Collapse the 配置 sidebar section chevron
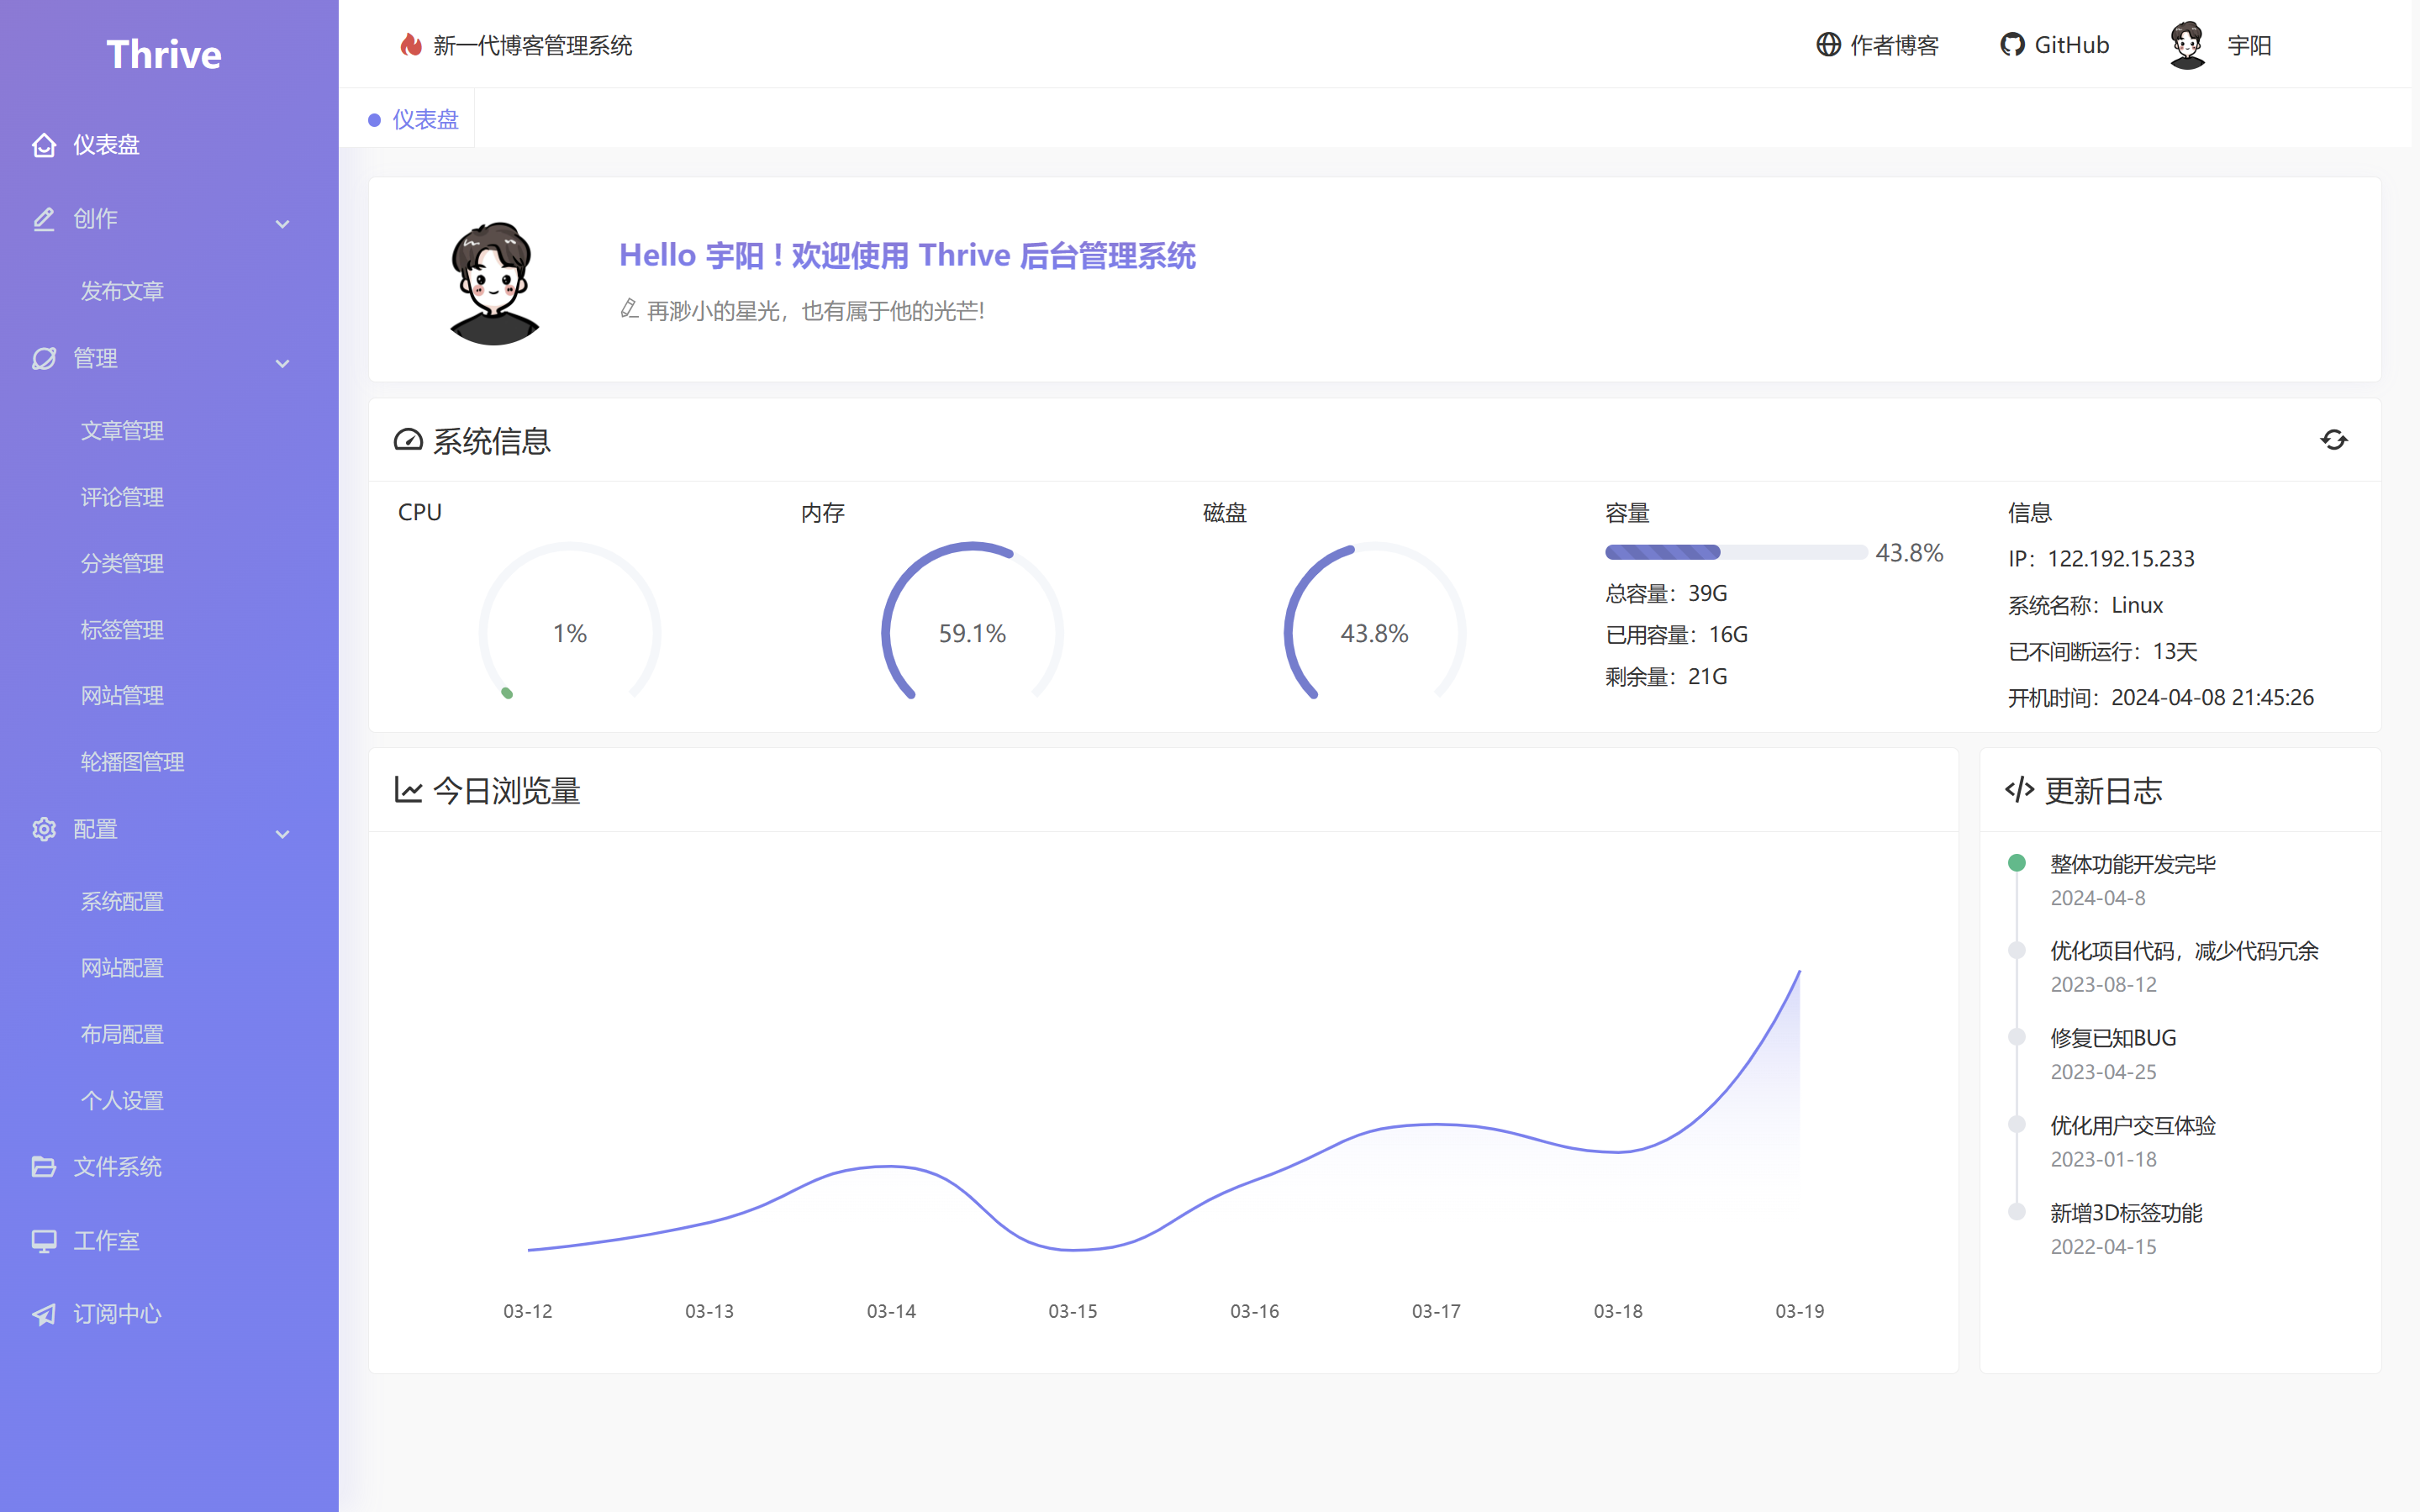 [282, 834]
